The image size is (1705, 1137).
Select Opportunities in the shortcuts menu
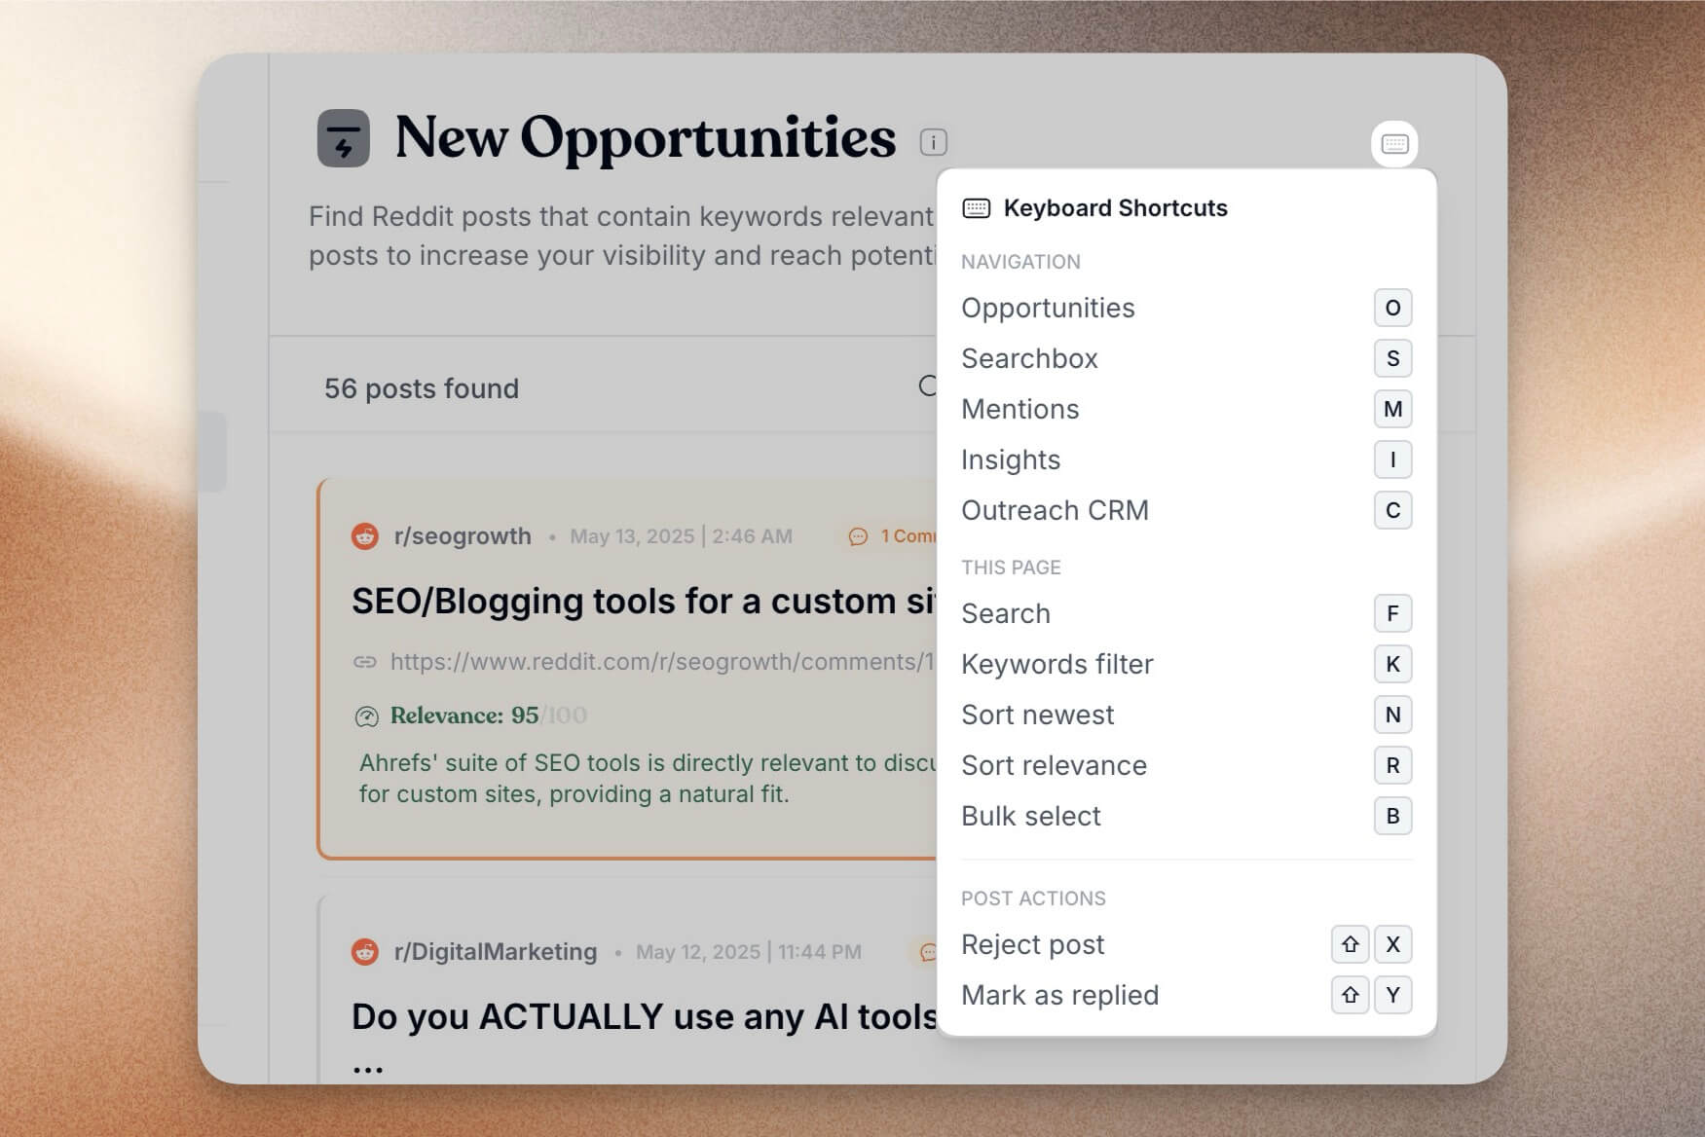point(1048,308)
